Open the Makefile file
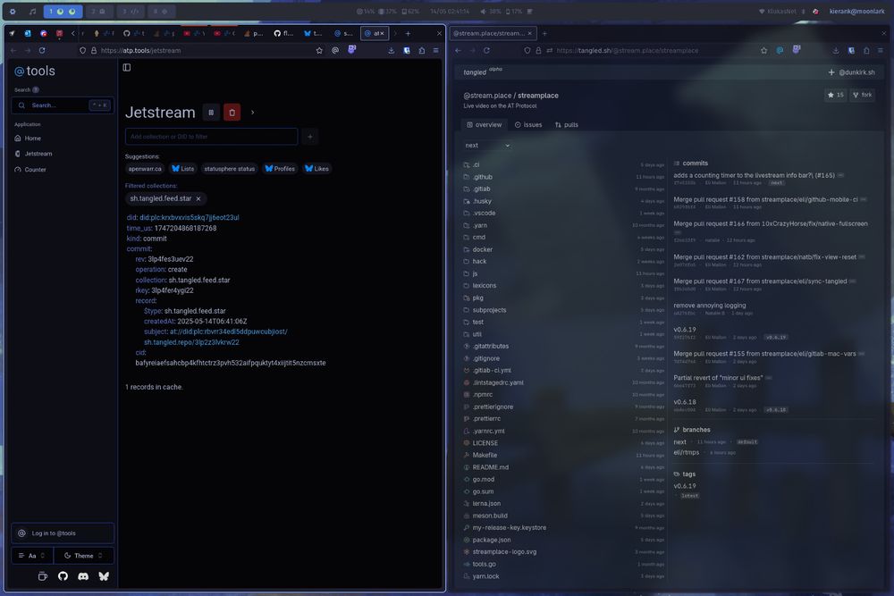 pos(485,455)
